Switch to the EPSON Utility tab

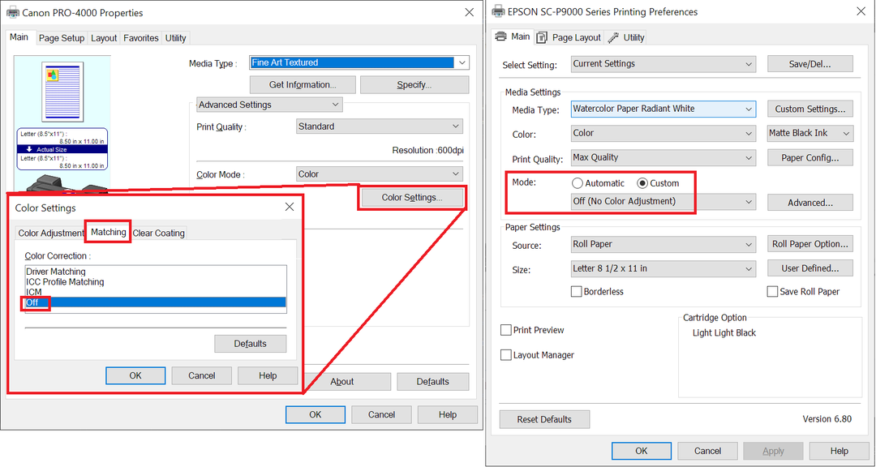pos(626,37)
